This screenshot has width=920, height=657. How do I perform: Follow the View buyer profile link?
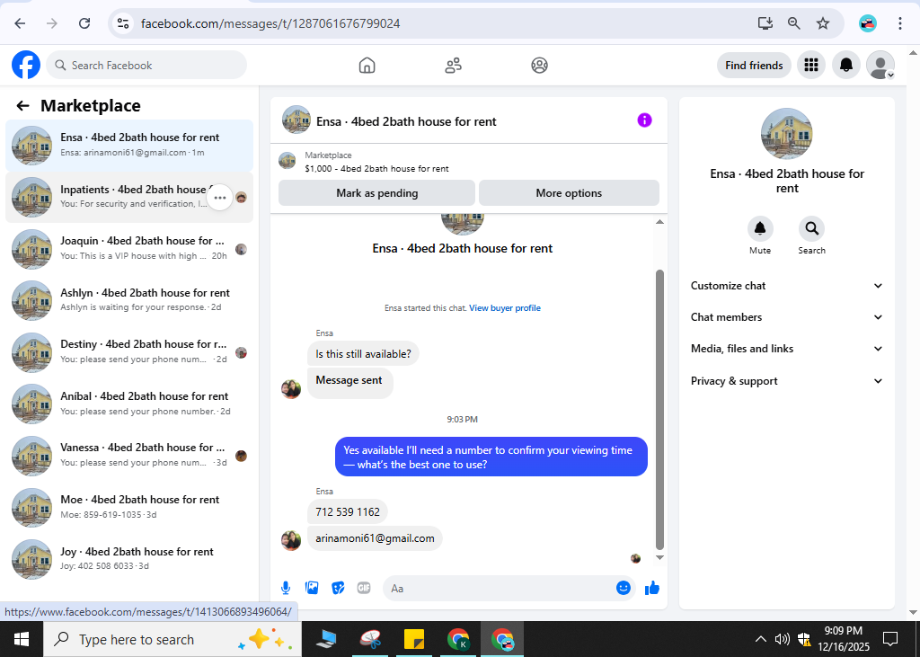tap(505, 308)
